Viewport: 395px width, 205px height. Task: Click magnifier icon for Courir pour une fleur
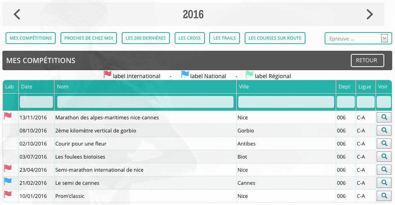(384, 144)
